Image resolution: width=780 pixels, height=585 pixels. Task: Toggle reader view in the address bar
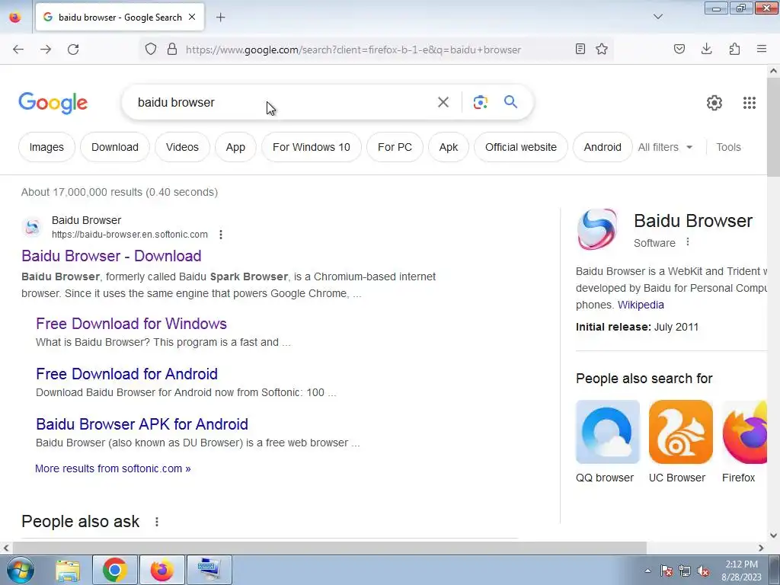pyautogui.click(x=580, y=49)
